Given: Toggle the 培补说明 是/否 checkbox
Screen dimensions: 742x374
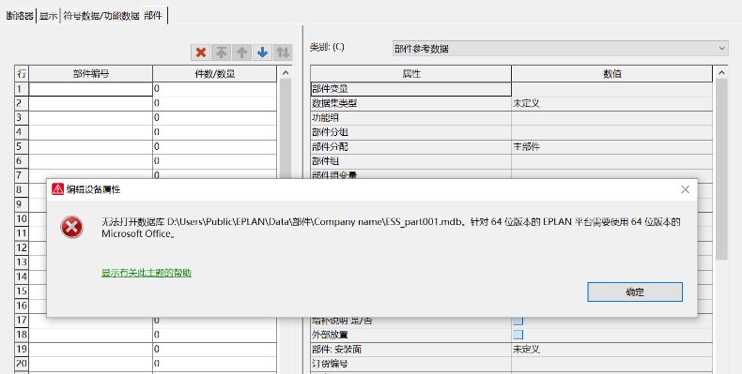Looking at the screenshot, I should [518, 321].
